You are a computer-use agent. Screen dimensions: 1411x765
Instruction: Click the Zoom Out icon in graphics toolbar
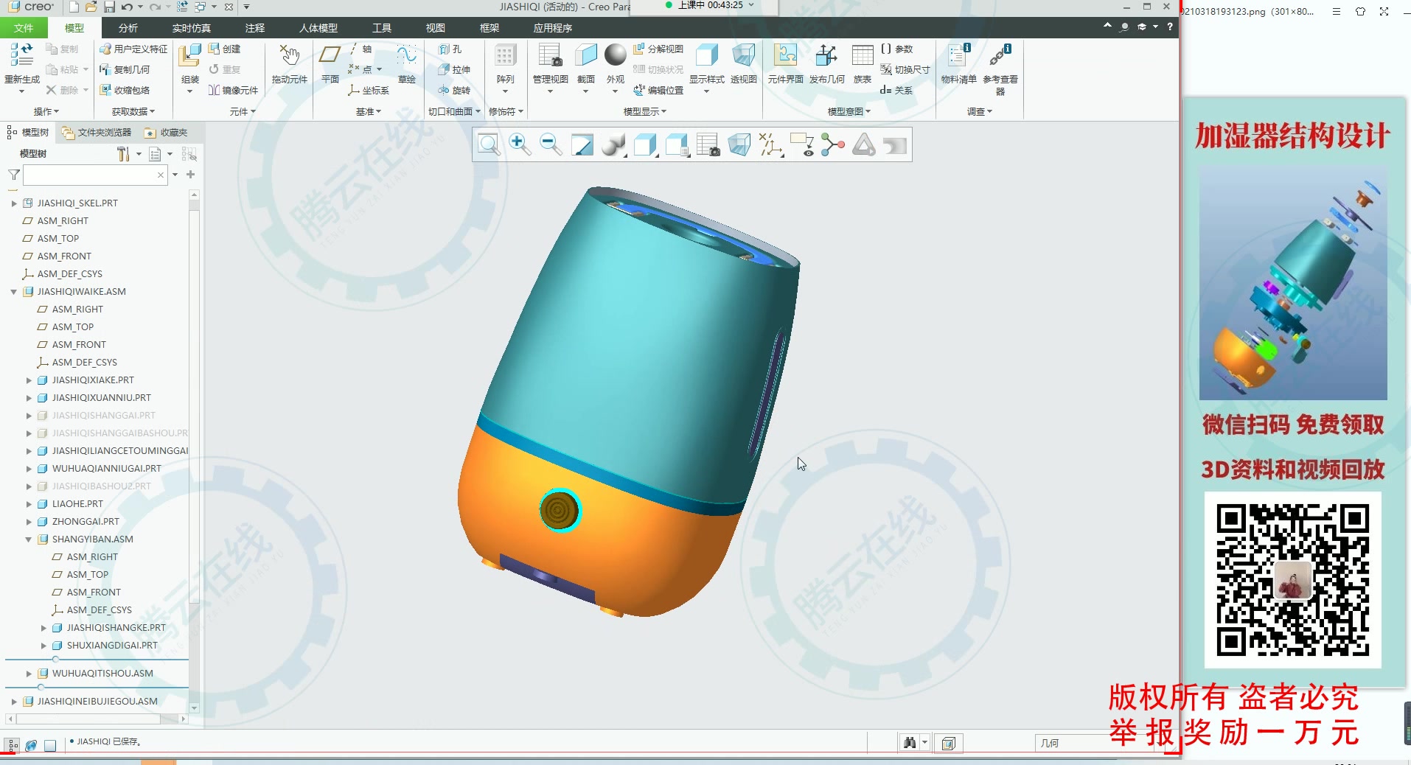coord(551,144)
